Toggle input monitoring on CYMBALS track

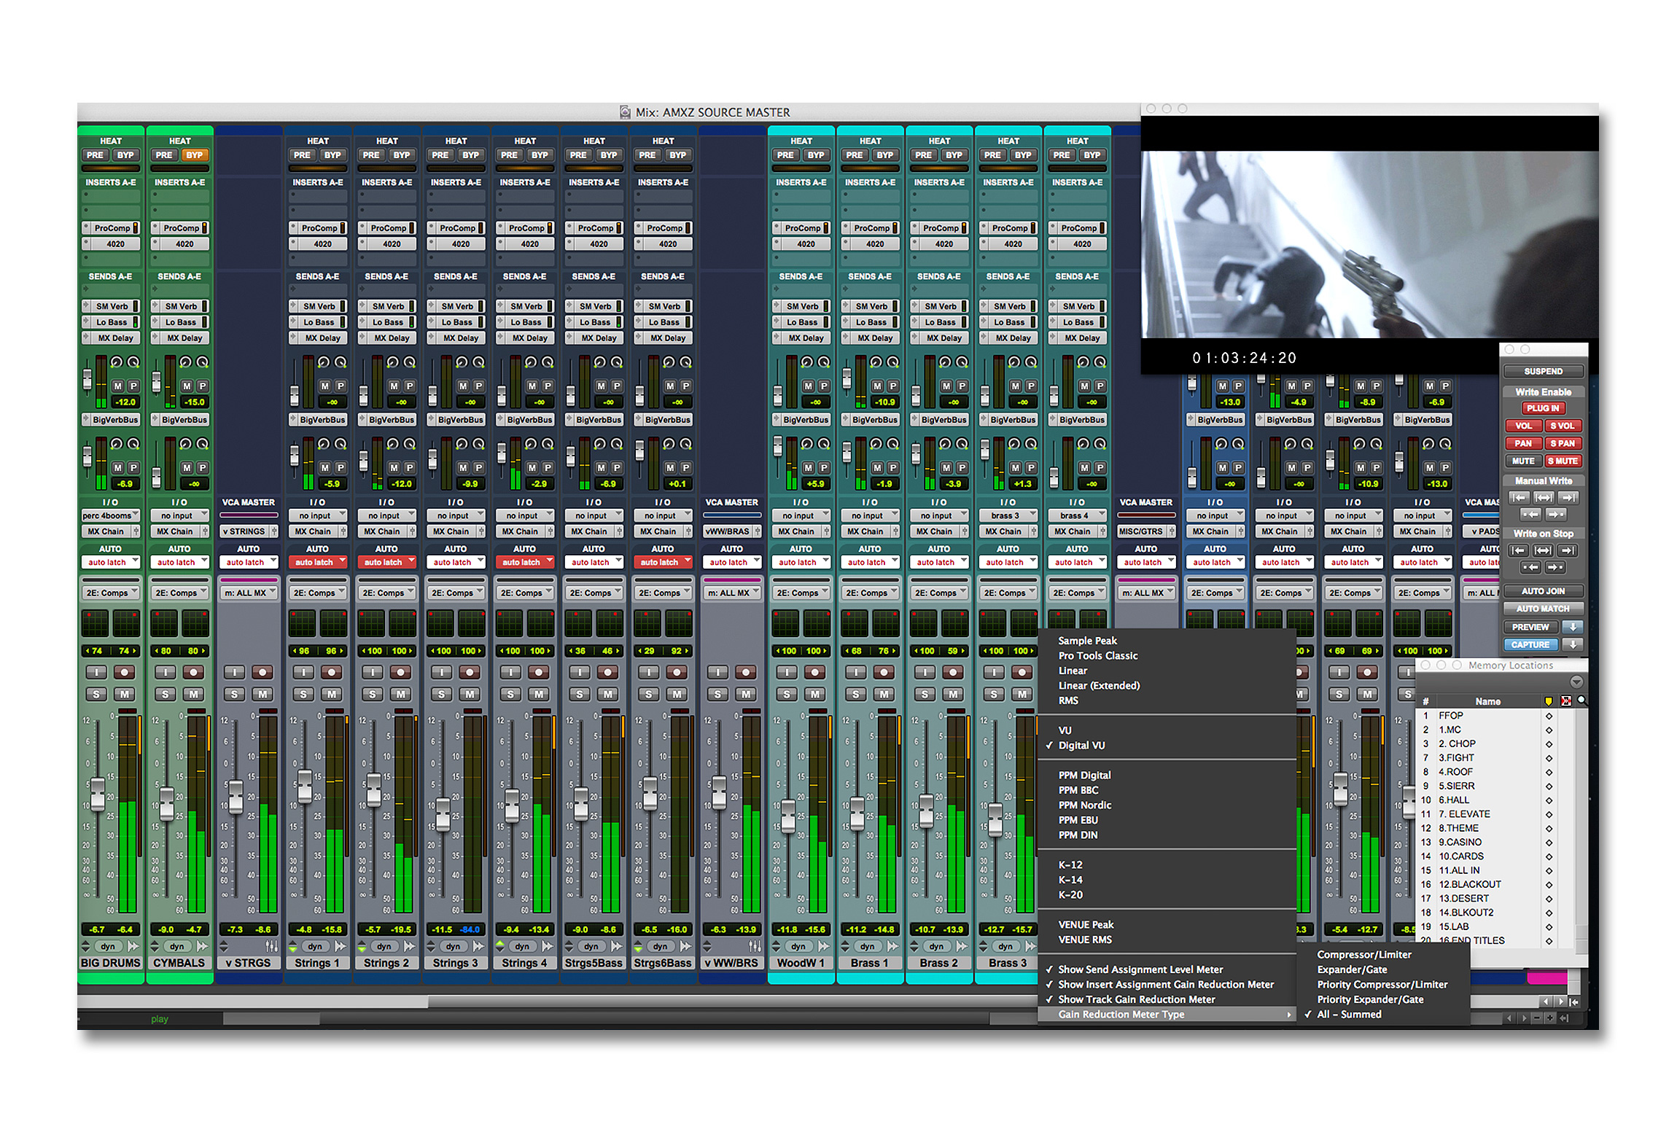click(x=165, y=672)
